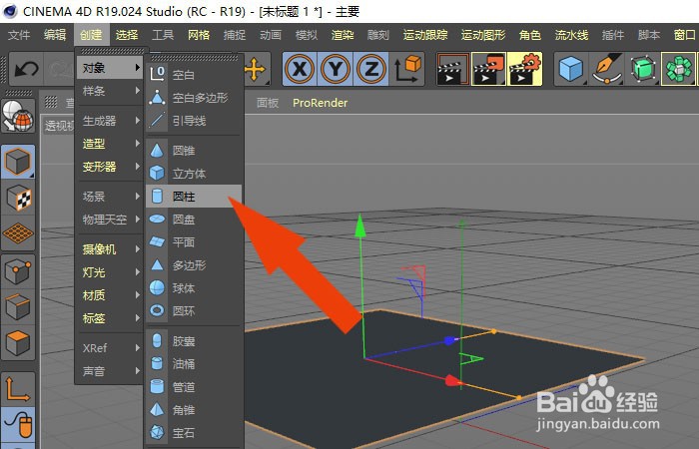Expand the 摄像机 submenu
Viewport: 699px width, 449px height.
[110, 249]
